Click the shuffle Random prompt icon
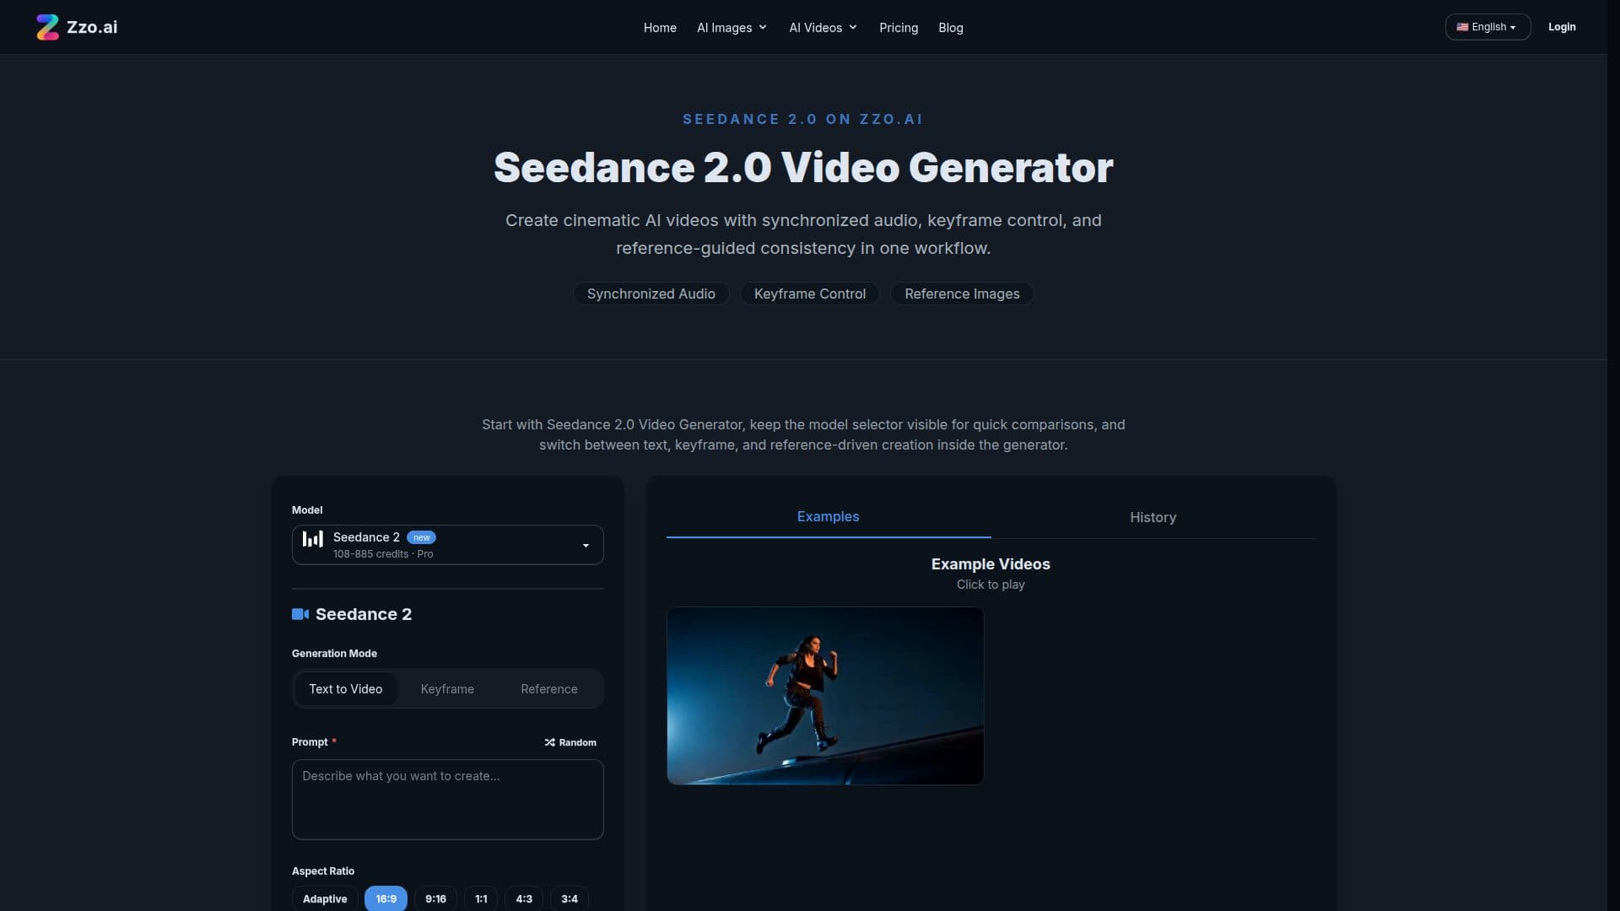This screenshot has width=1620, height=911. click(x=550, y=742)
